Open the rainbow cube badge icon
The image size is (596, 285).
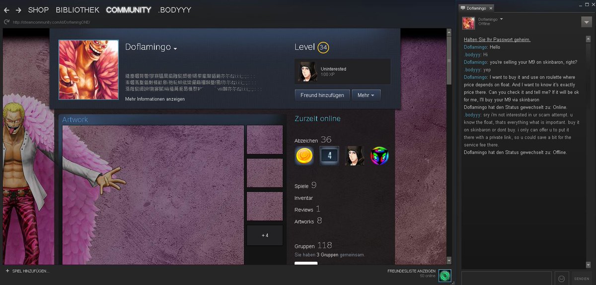tap(380, 156)
